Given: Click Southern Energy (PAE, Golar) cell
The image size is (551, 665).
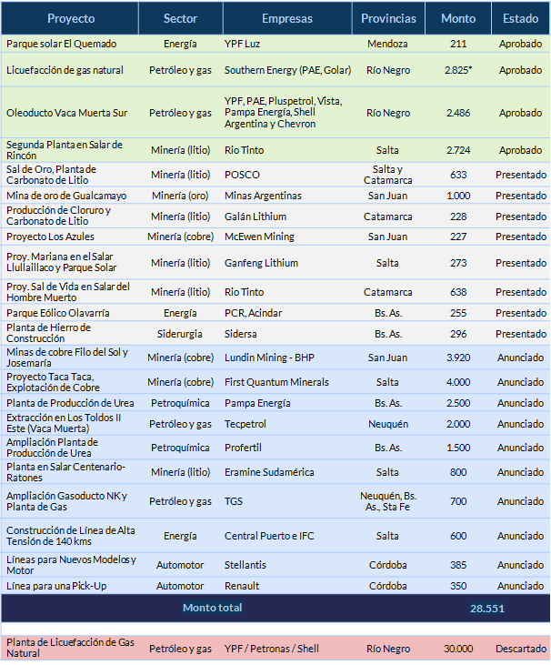Looking at the screenshot, I should coord(288,70).
